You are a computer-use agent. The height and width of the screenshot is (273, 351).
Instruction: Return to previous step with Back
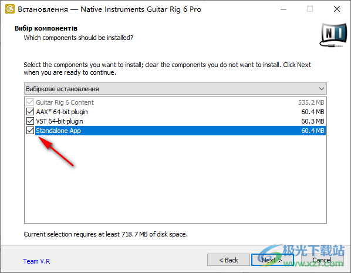228,260
